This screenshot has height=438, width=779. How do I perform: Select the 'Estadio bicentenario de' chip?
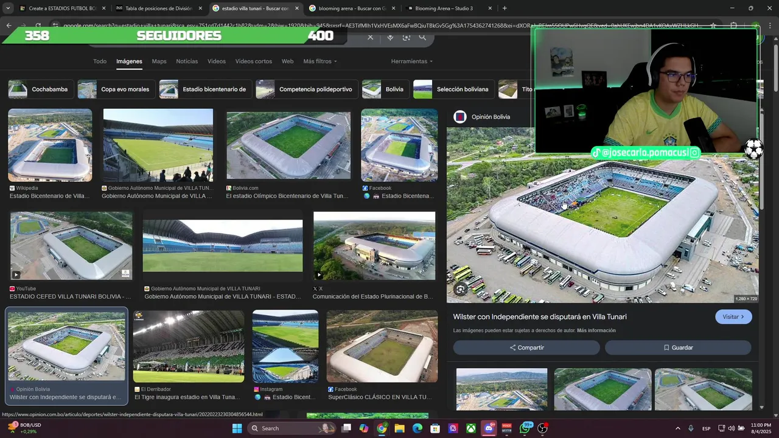[x=205, y=89]
